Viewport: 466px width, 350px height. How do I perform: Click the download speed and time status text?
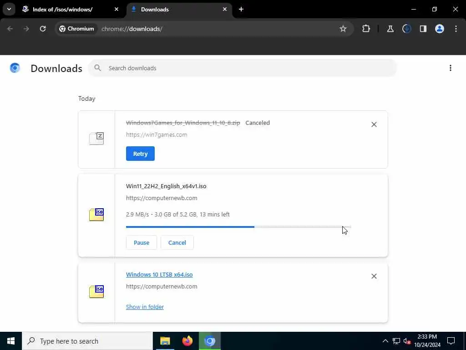click(178, 214)
